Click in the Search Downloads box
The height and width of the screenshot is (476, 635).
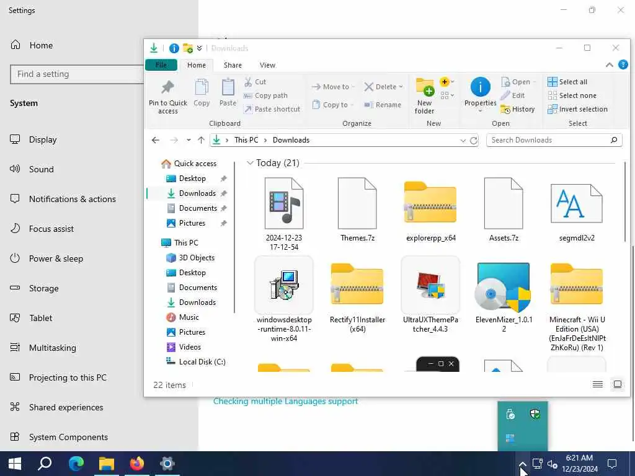pyautogui.click(x=554, y=140)
